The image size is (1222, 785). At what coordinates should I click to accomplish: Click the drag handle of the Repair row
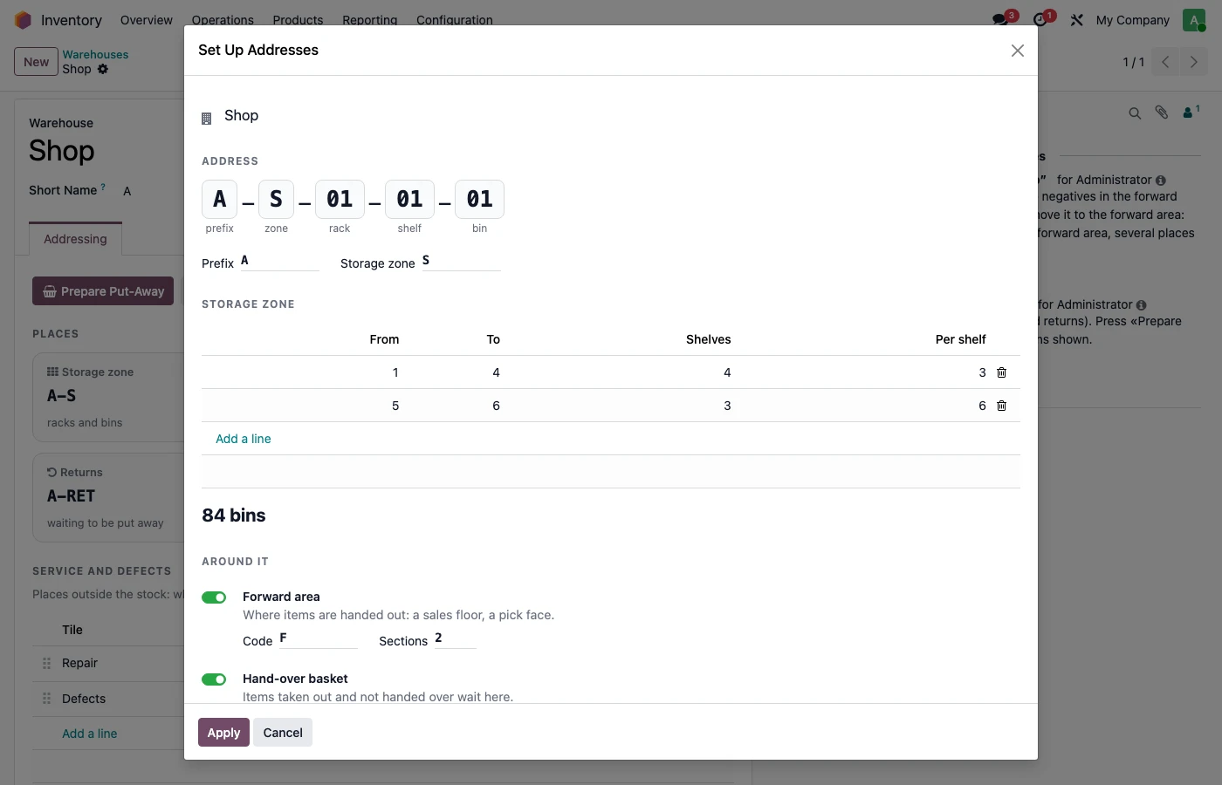[x=47, y=664]
